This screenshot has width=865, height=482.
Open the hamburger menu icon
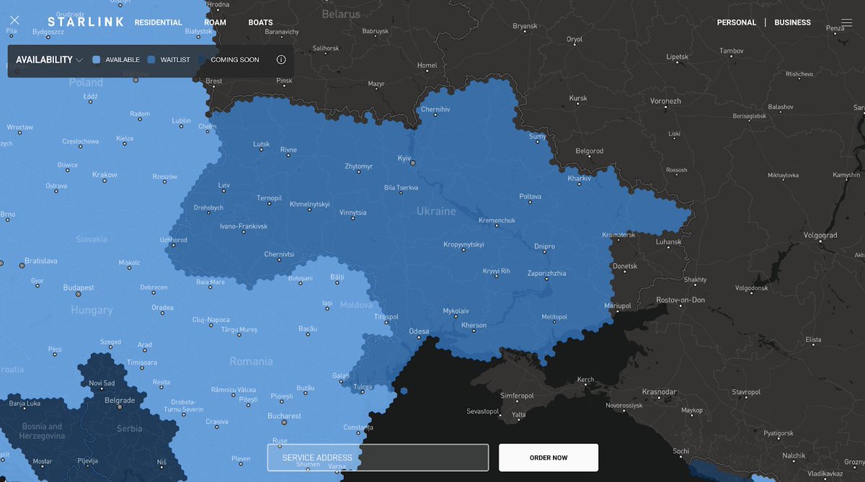tap(846, 22)
